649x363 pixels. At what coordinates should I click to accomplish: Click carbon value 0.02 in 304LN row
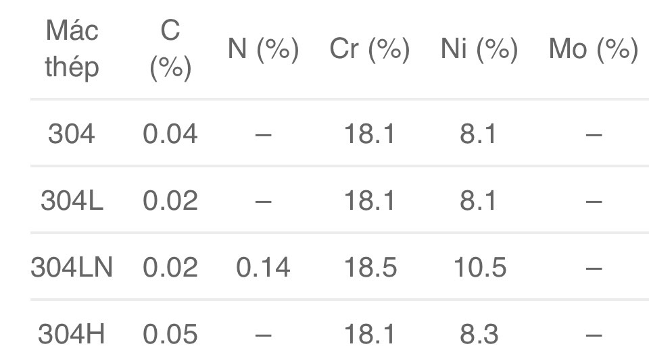[170, 268]
